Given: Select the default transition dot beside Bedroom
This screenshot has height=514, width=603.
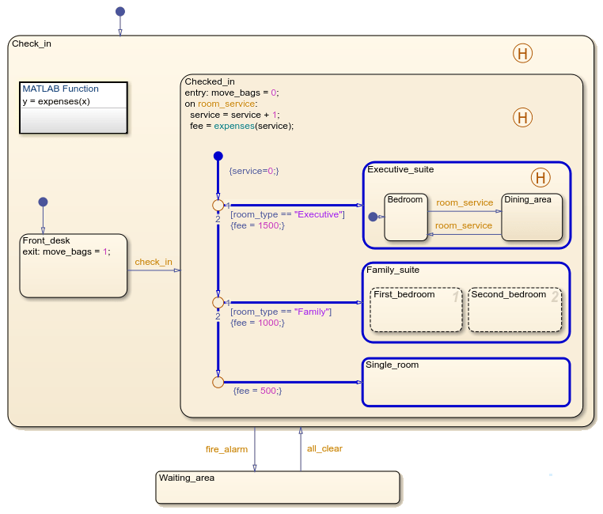Looking at the screenshot, I should pyautogui.click(x=373, y=217).
